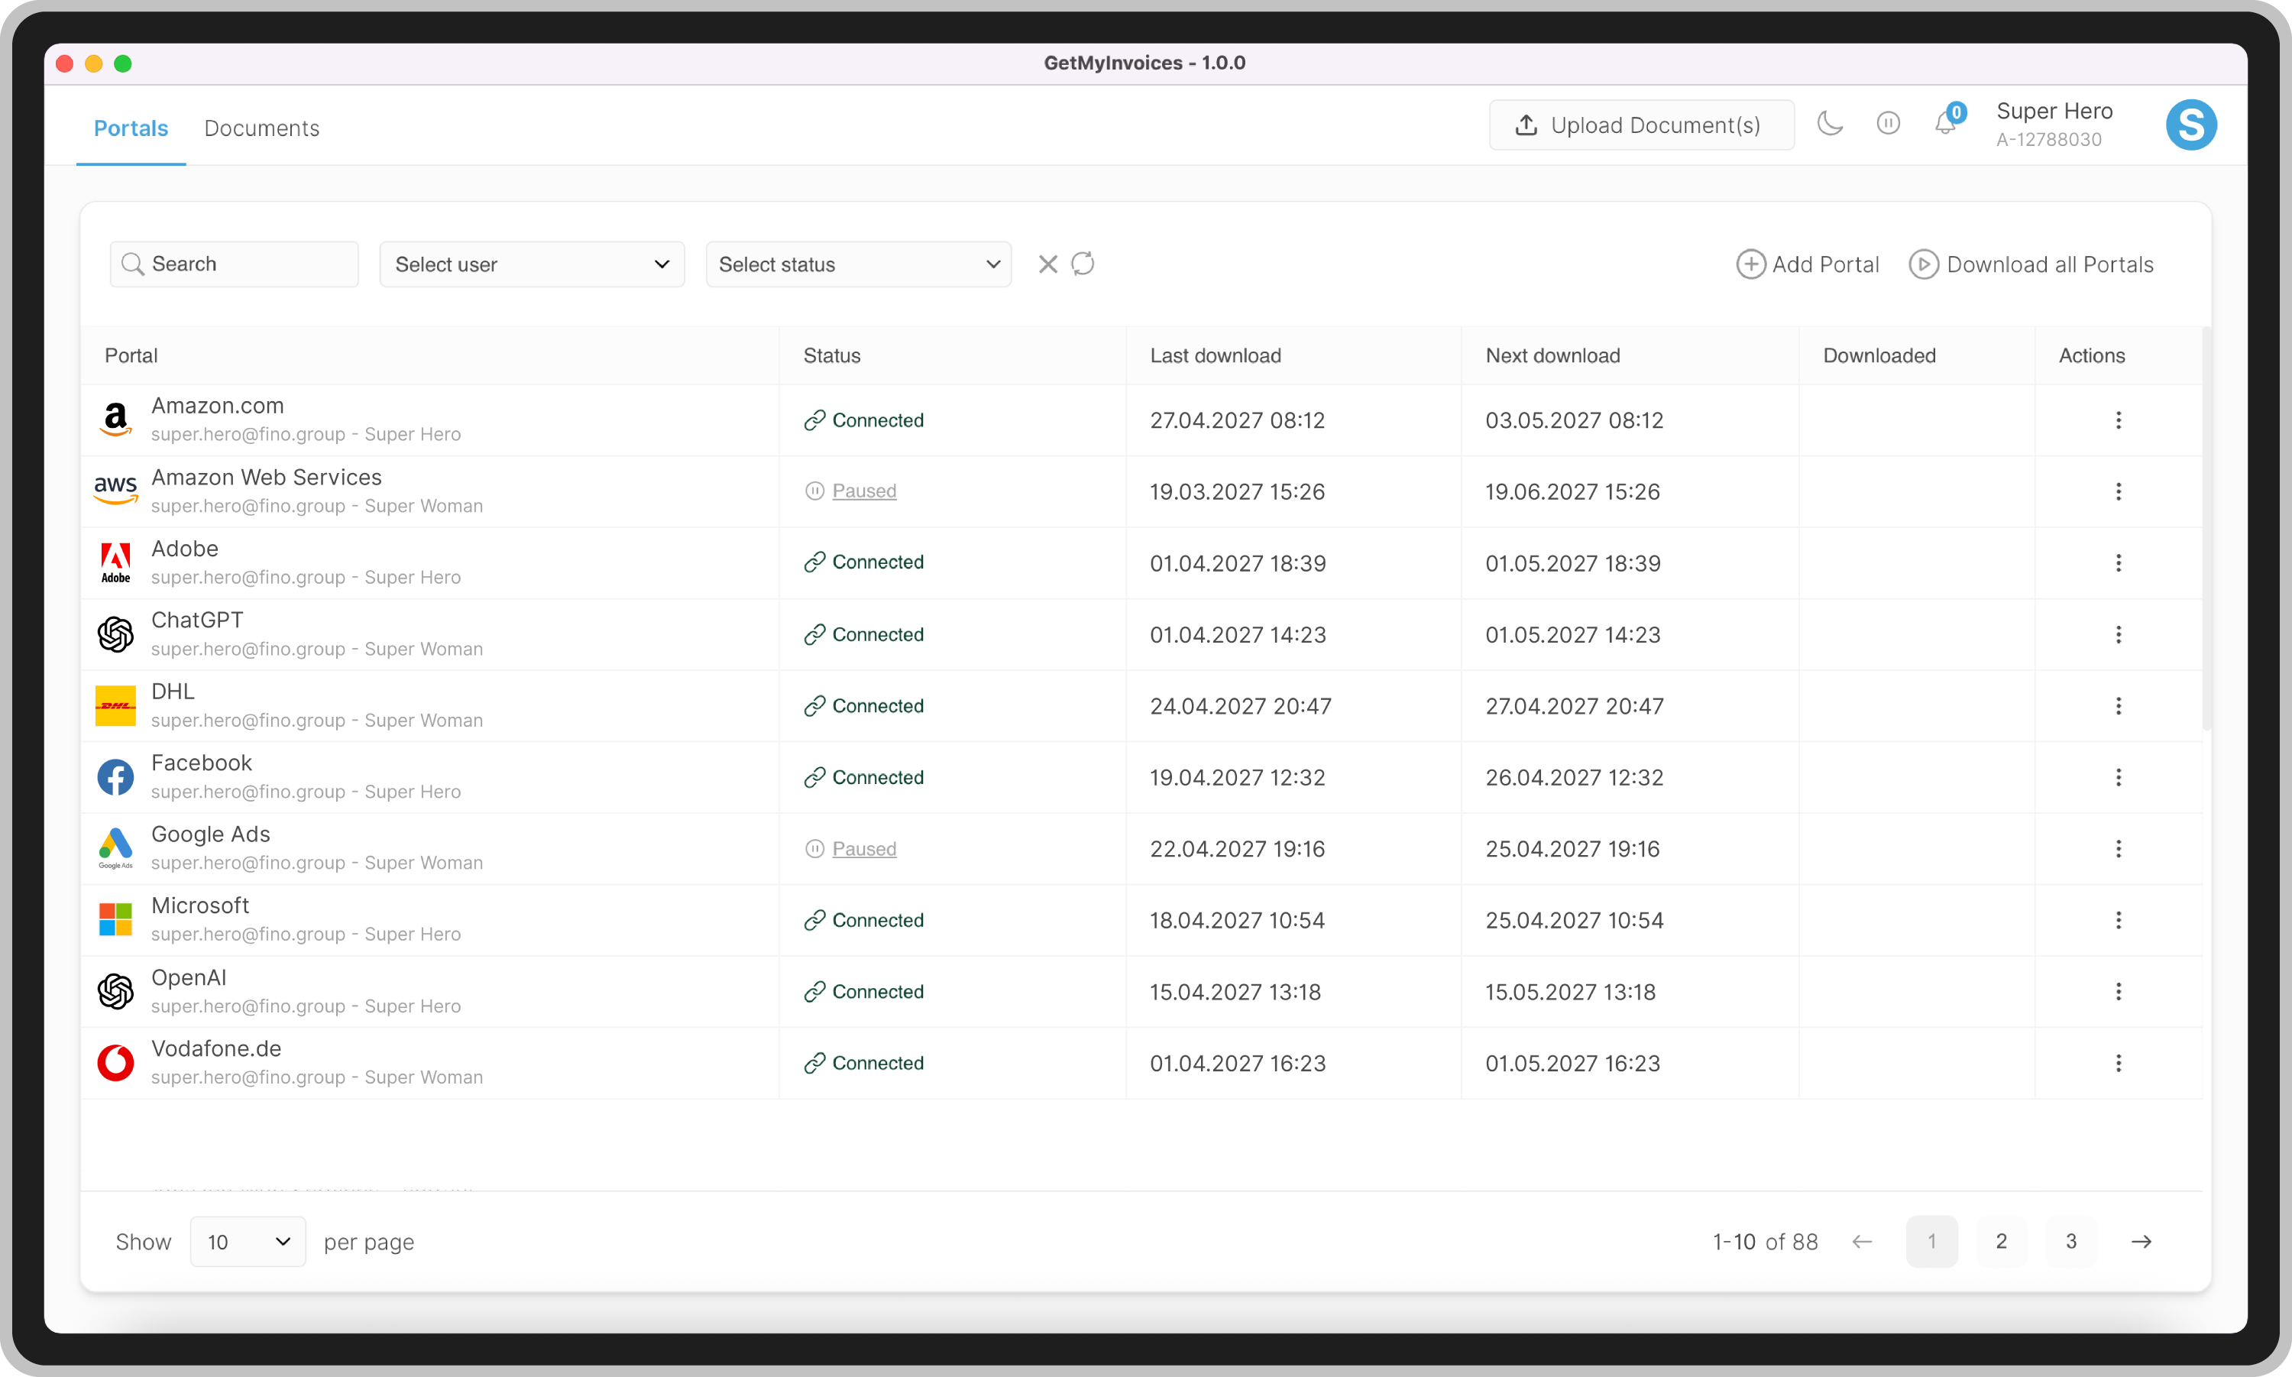Click the Microsoft portal name
The width and height of the screenshot is (2292, 1377).
click(200, 906)
